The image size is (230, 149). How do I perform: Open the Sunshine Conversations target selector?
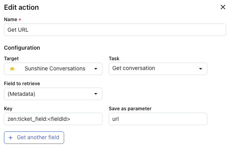[x=53, y=69]
